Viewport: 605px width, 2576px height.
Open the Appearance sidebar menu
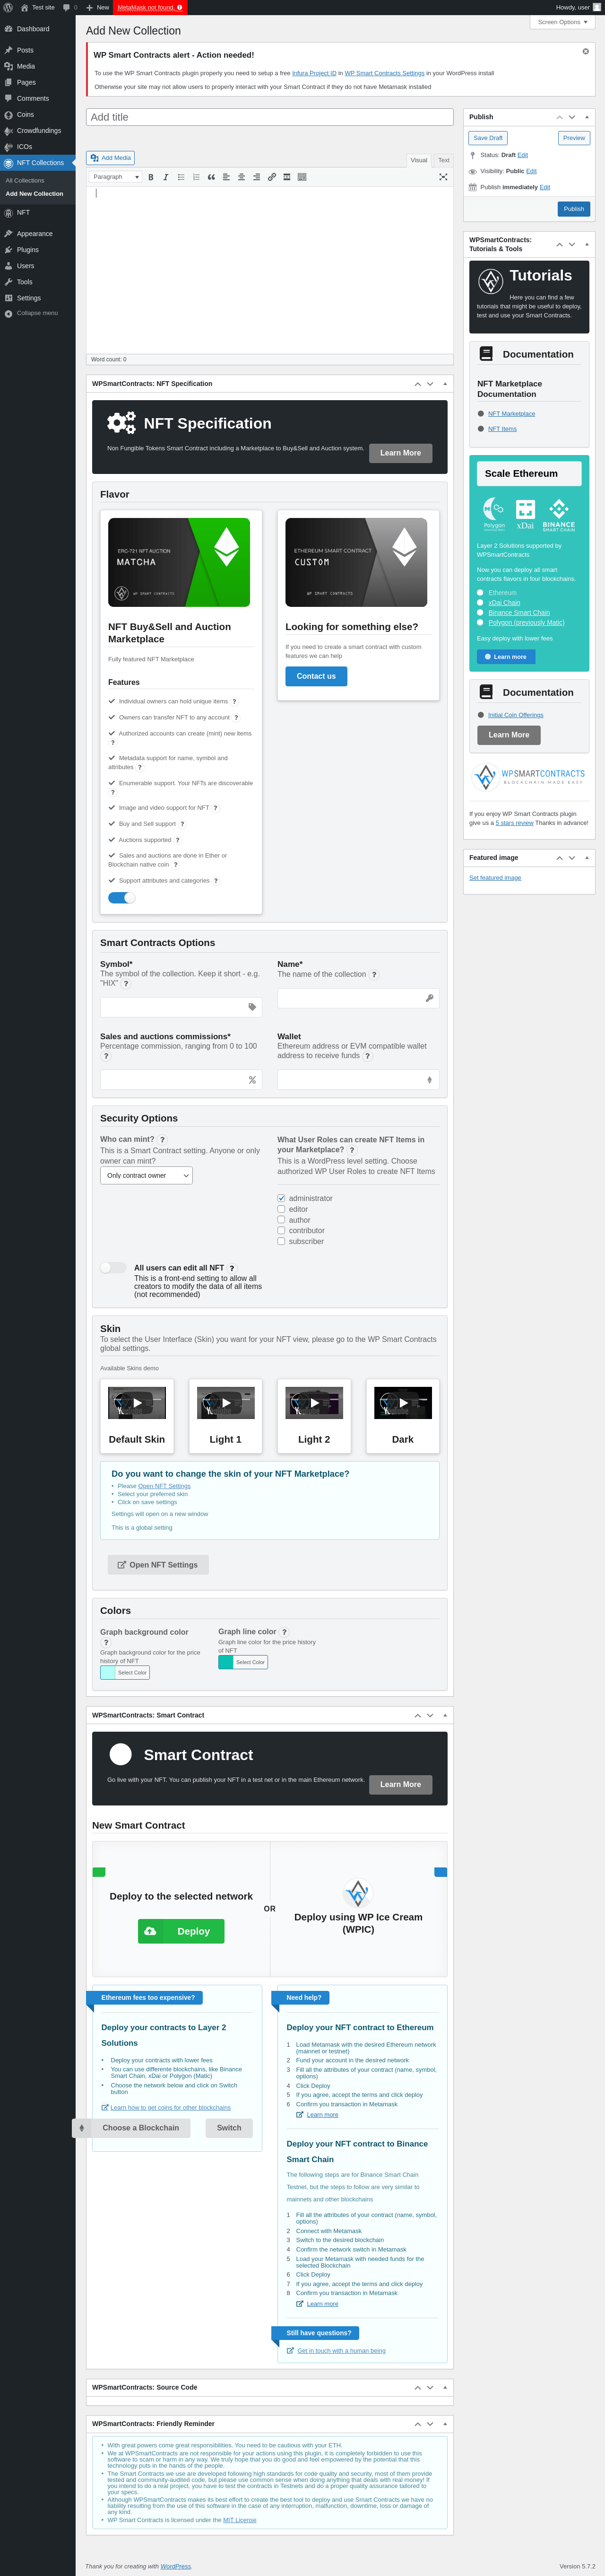(37, 234)
